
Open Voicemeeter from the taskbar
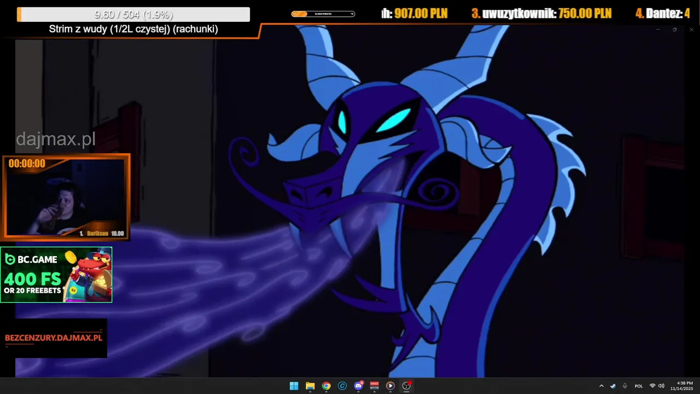374,386
